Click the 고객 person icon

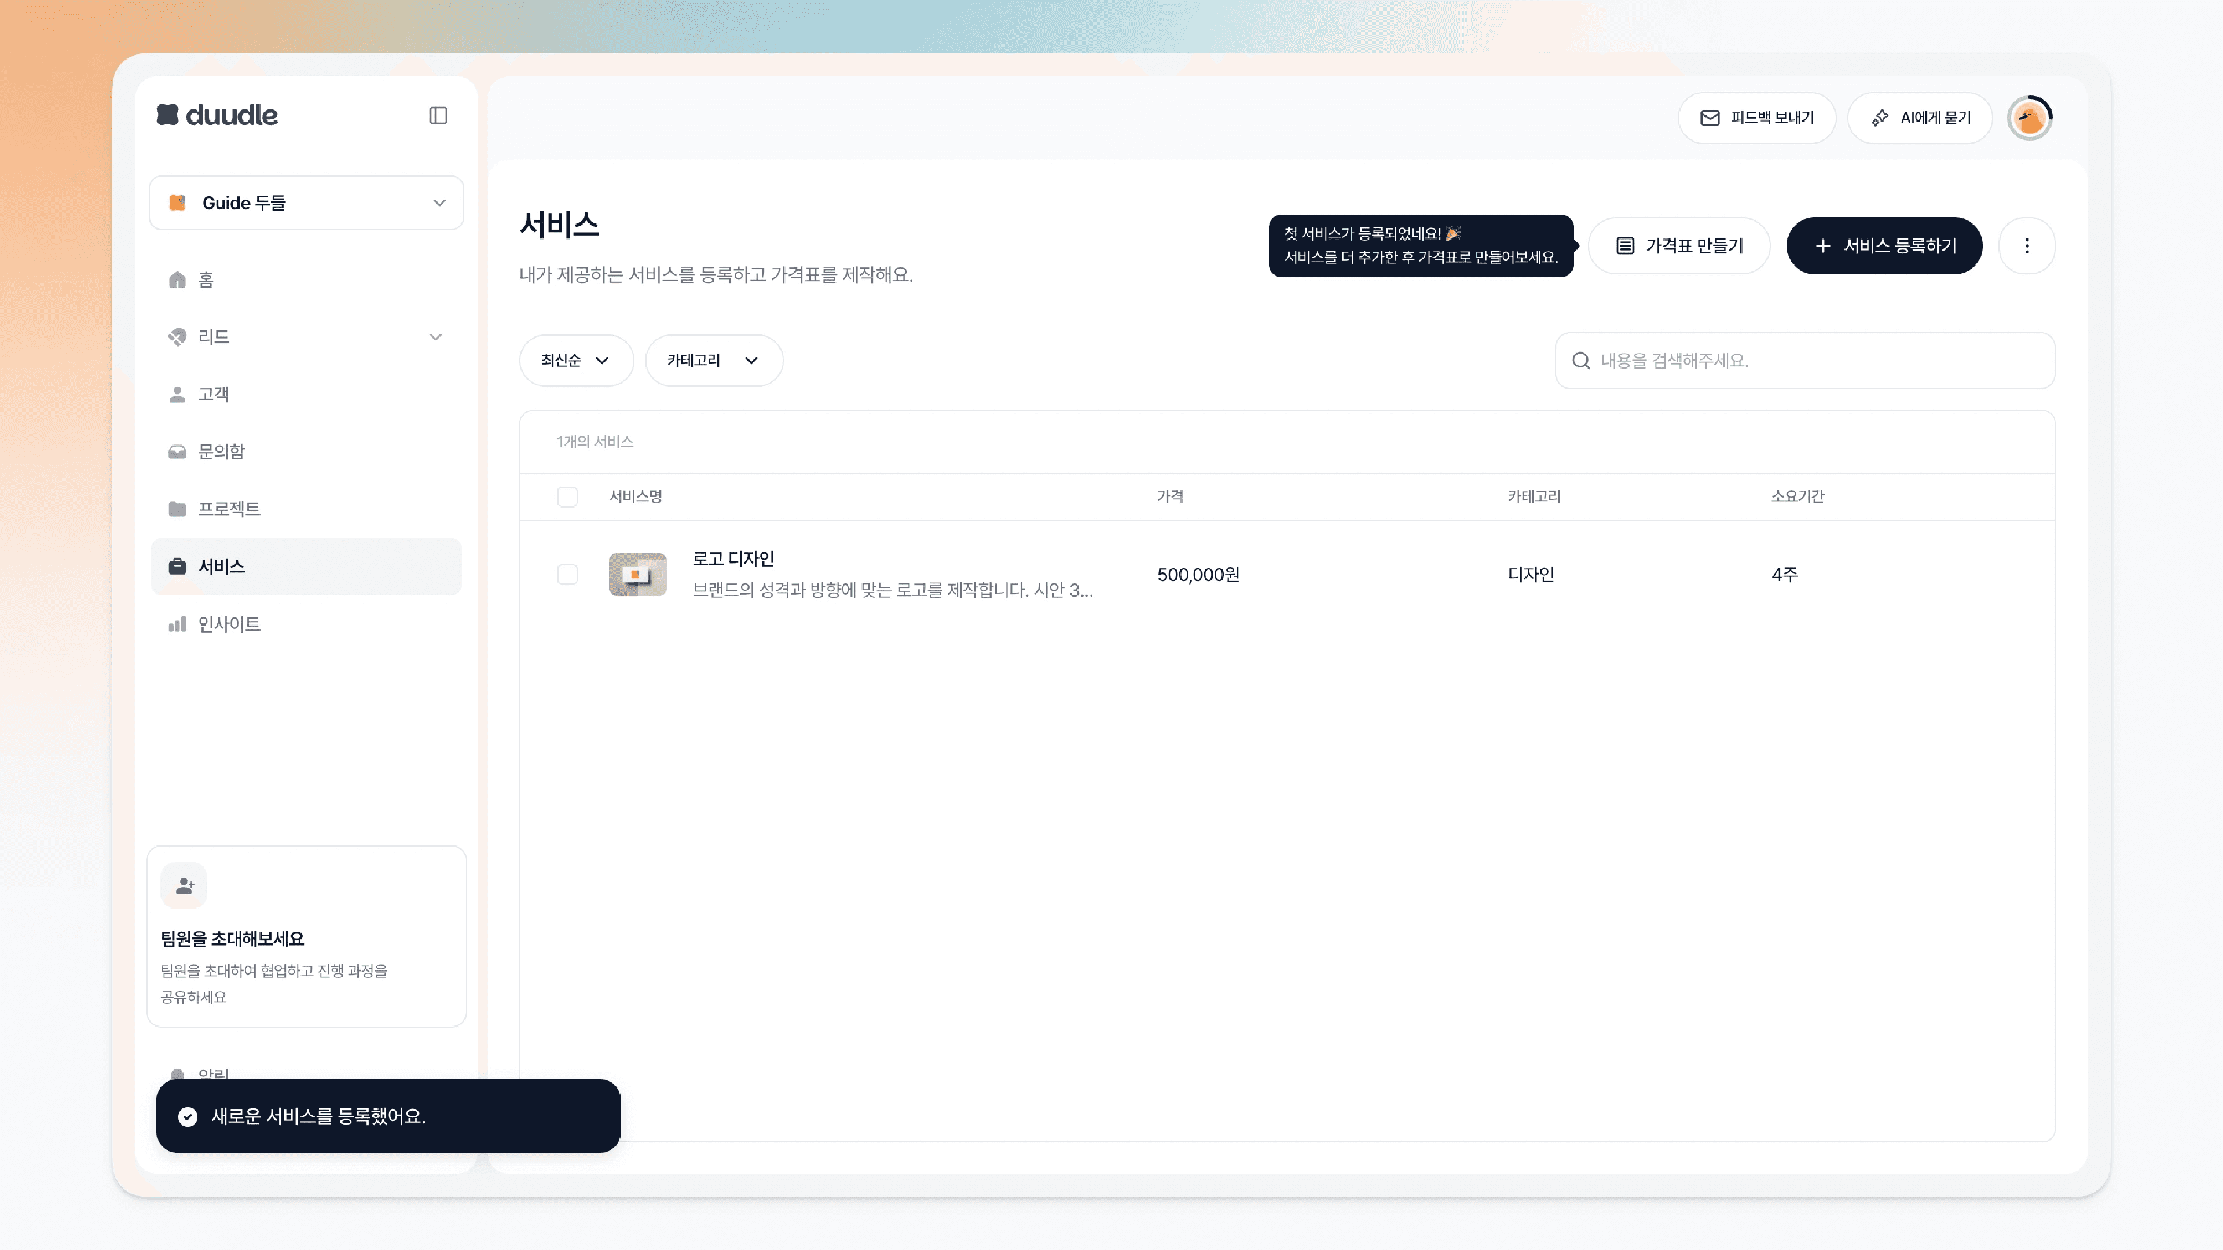point(177,394)
